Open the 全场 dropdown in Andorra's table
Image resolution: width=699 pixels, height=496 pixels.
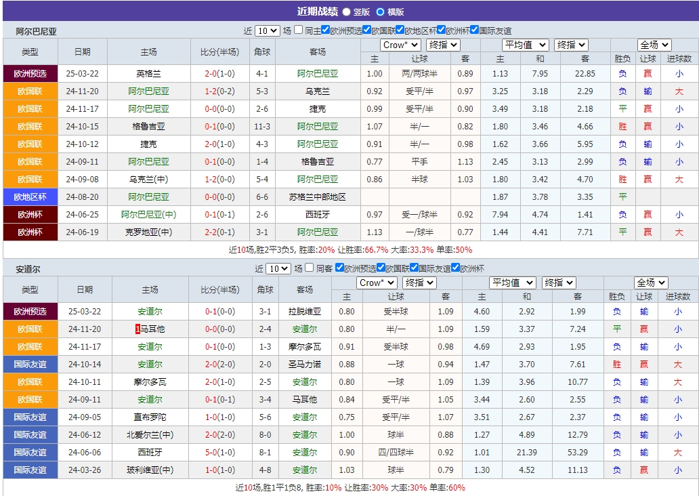[x=650, y=283]
